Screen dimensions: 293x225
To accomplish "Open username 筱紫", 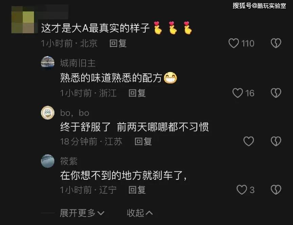I will pyautogui.click(x=69, y=161).
